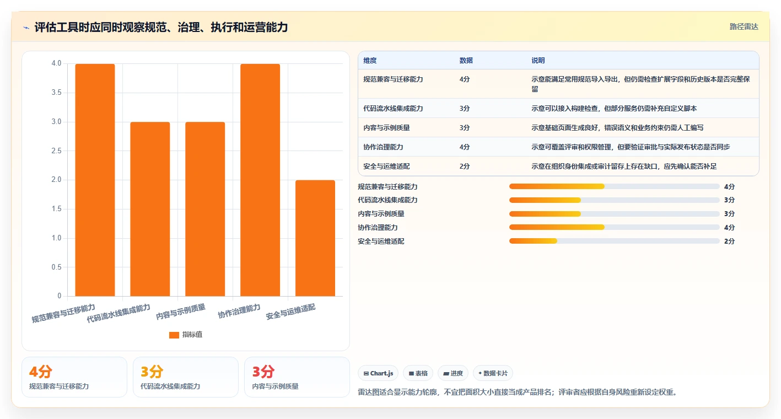This screenshot has height=419, width=781.
Task: Open the 3分 内容与示例质量 data card
Action: [x=297, y=377]
